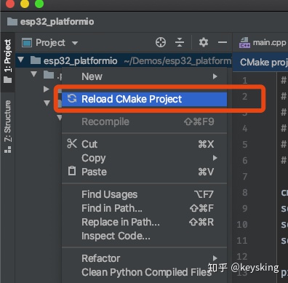Hide the Project panel with minus icon
The image size is (288, 283).
click(x=223, y=42)
